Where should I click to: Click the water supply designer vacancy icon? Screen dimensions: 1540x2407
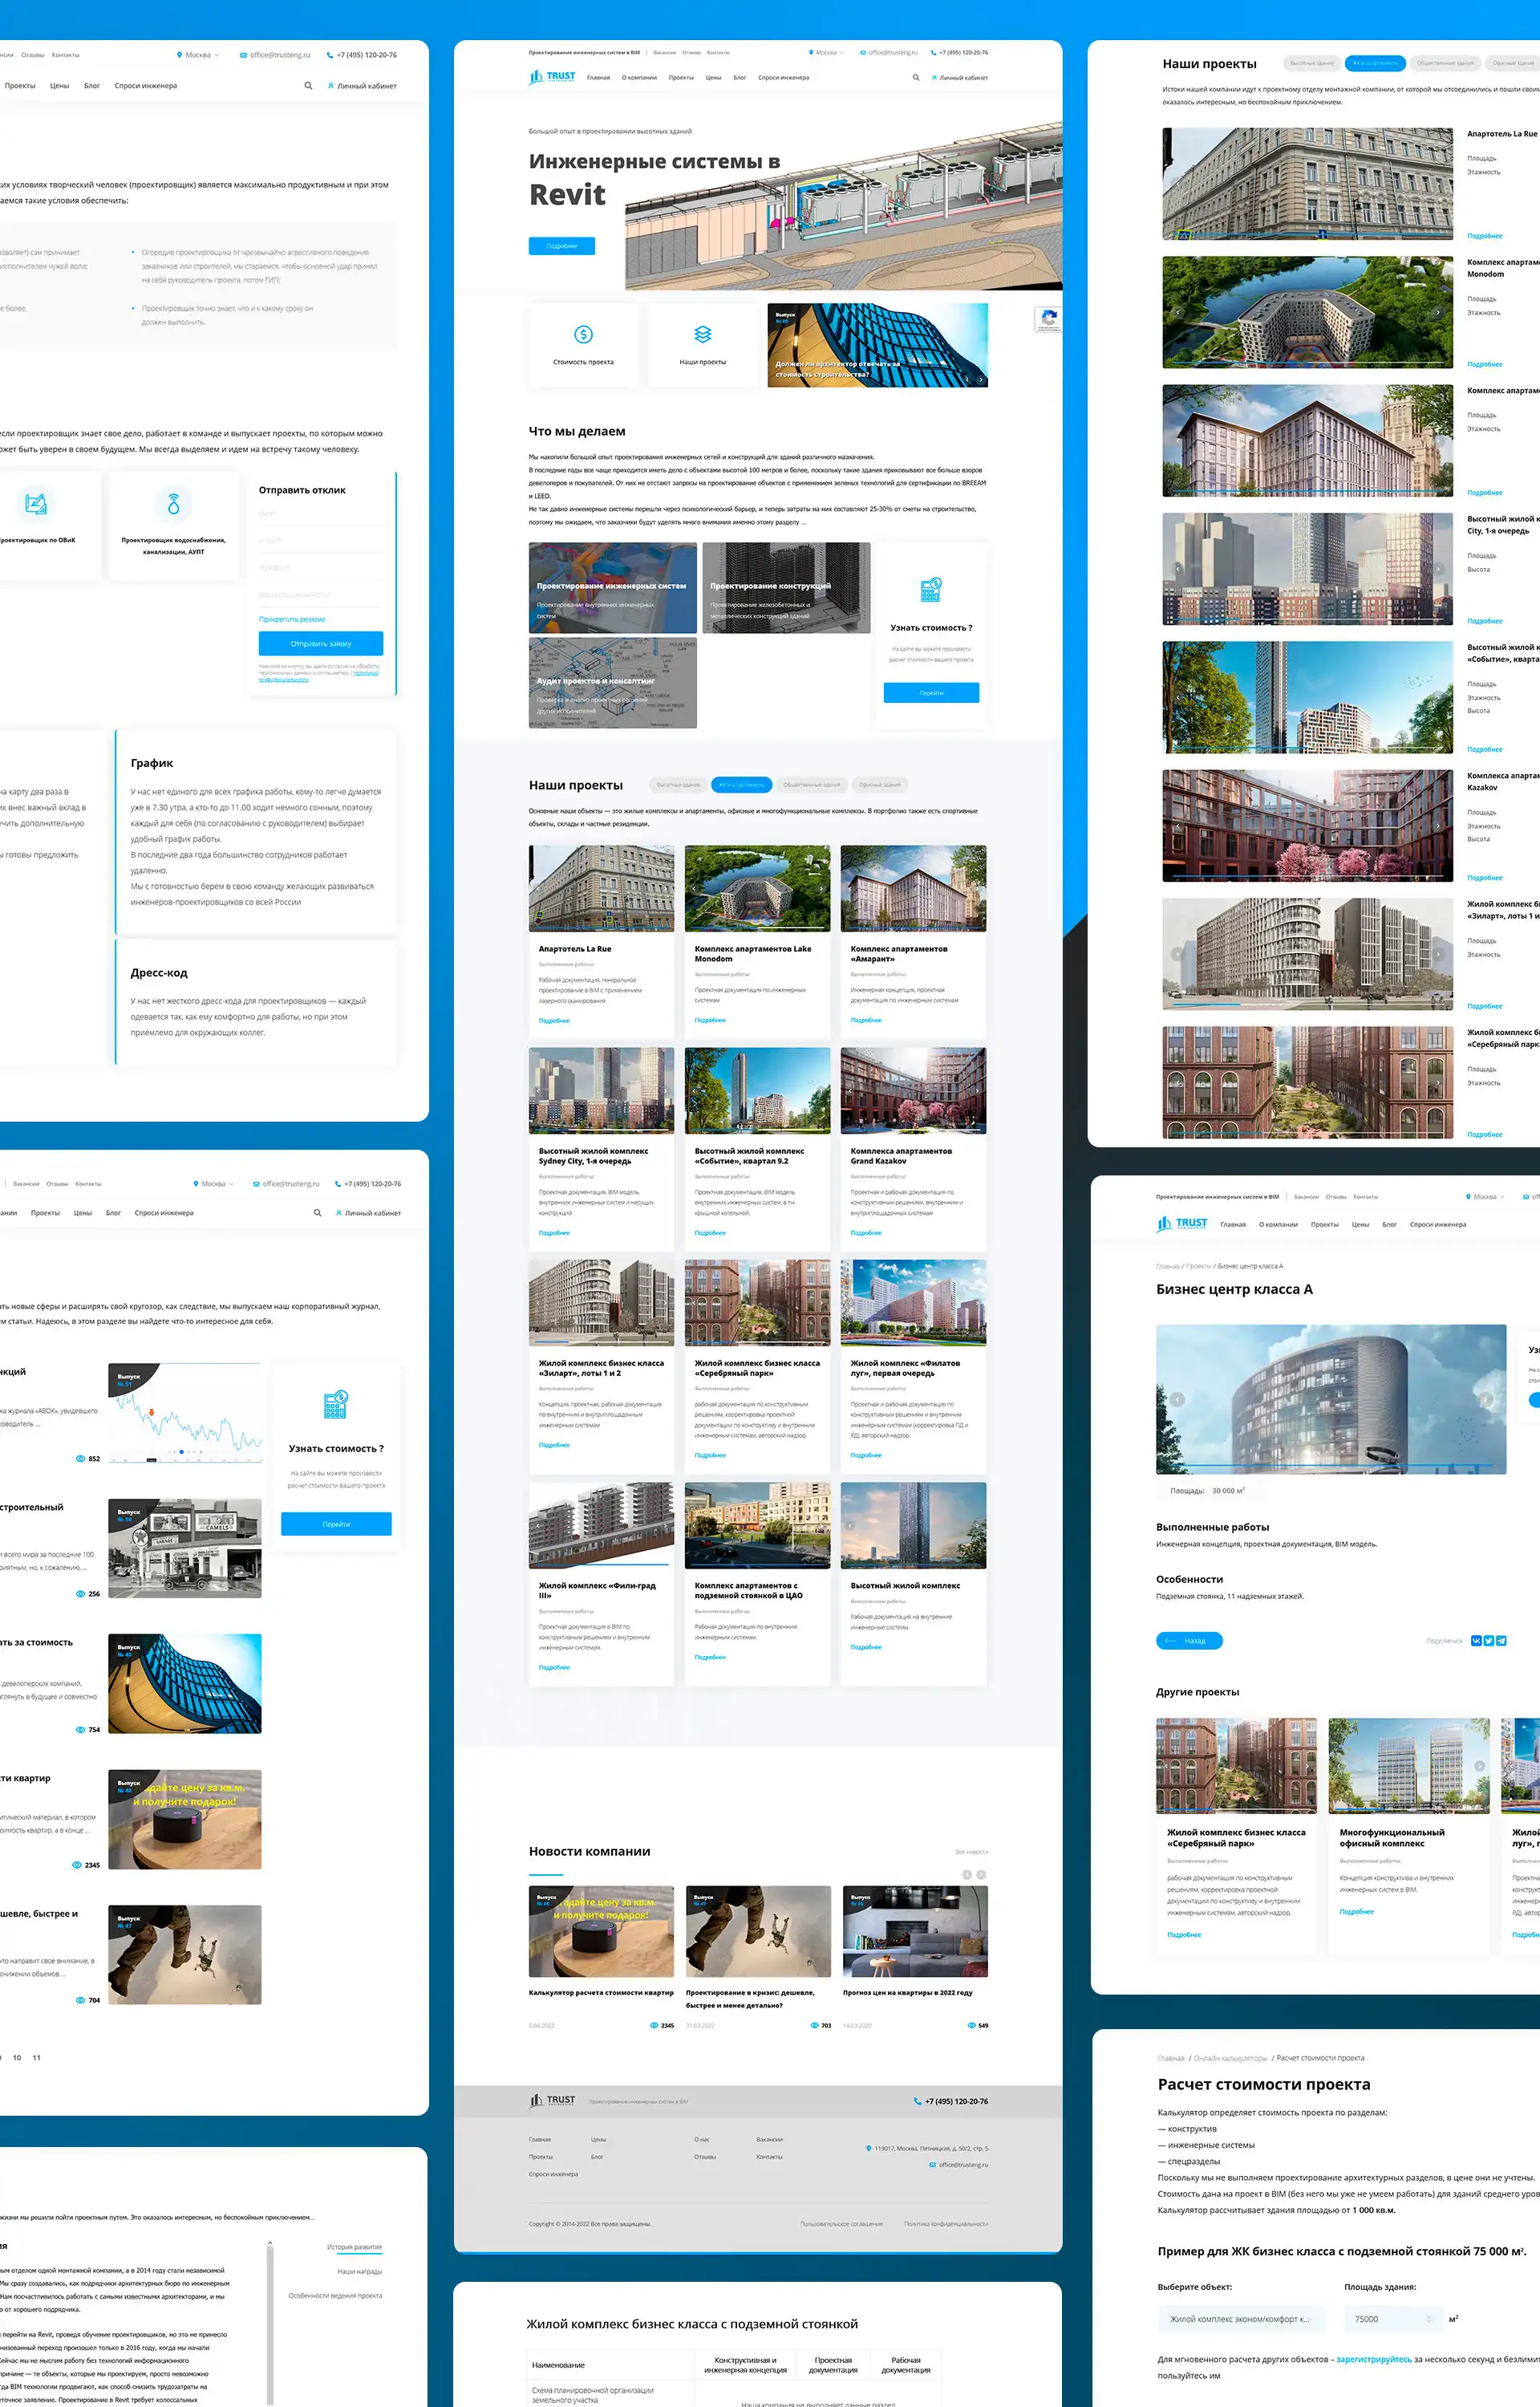click(x=173, y=504)
